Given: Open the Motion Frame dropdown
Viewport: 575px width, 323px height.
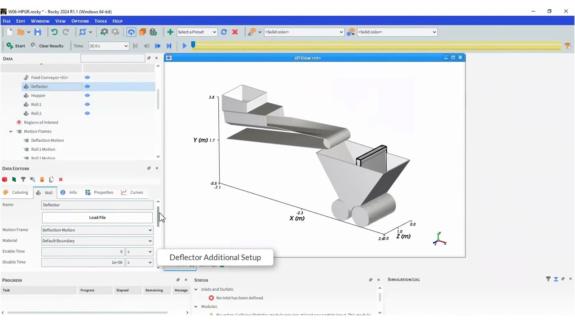Looking at the screenshot, I should tap(97, 230).
